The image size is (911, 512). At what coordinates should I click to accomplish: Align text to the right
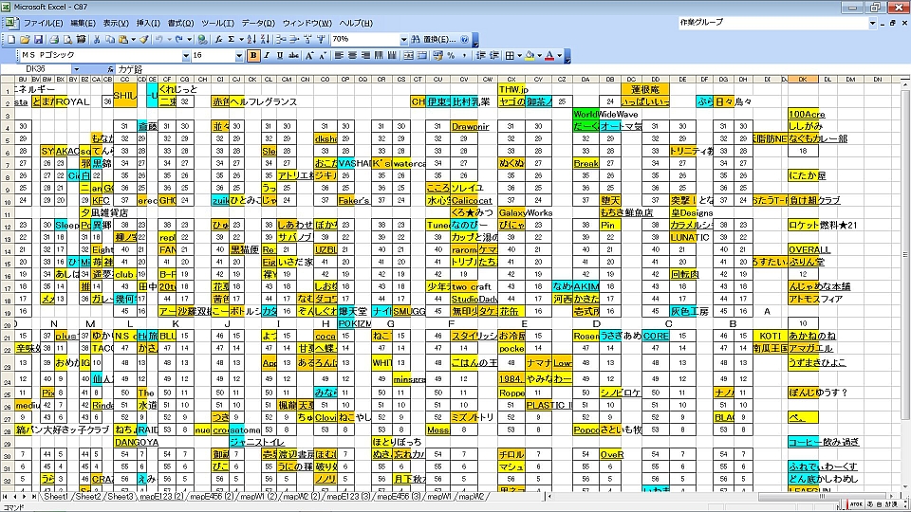365,56
